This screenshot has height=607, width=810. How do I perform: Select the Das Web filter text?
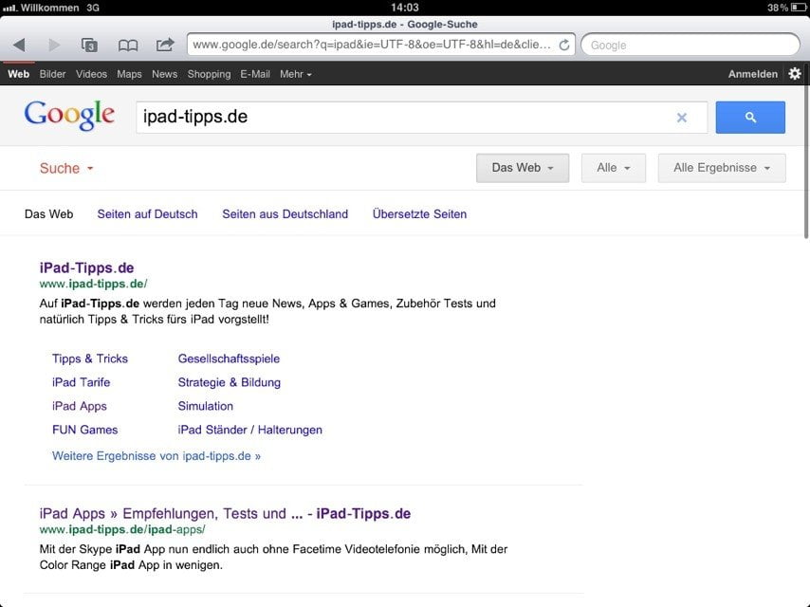(49, 213)
